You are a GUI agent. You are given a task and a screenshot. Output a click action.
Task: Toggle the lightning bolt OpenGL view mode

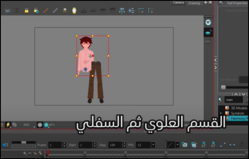pyautogui.click(x=8, y=125)
